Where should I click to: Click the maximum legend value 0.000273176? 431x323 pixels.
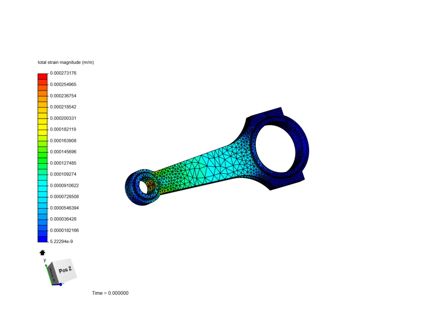(63, 73)
